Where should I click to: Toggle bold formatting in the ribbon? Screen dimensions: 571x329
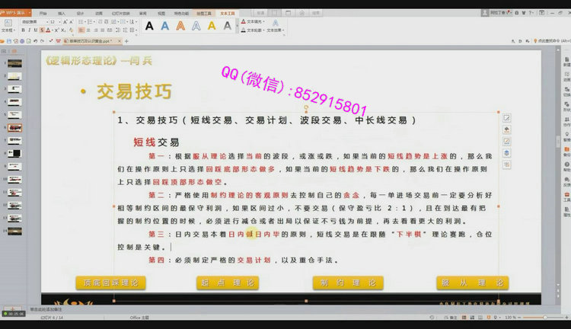(24, 30)
